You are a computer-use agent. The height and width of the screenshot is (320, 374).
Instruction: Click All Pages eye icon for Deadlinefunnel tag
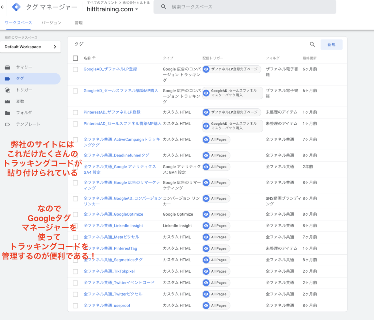pyautogui.click(x=206, y=155)
